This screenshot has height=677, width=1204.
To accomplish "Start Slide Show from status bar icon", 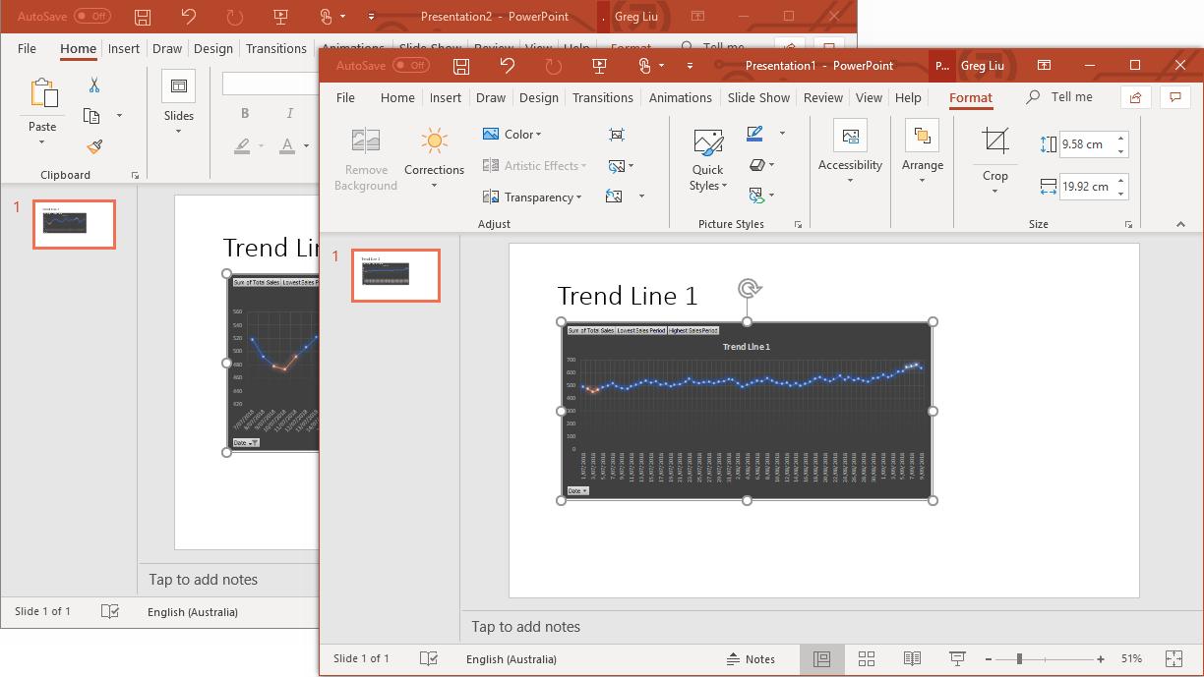I will (x=957, y=658).
